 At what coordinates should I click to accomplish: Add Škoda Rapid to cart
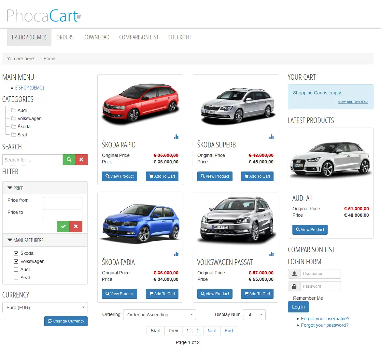click(162, 176)
